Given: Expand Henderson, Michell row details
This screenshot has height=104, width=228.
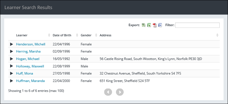Looking at the screenshot, I should coord(12,44).
